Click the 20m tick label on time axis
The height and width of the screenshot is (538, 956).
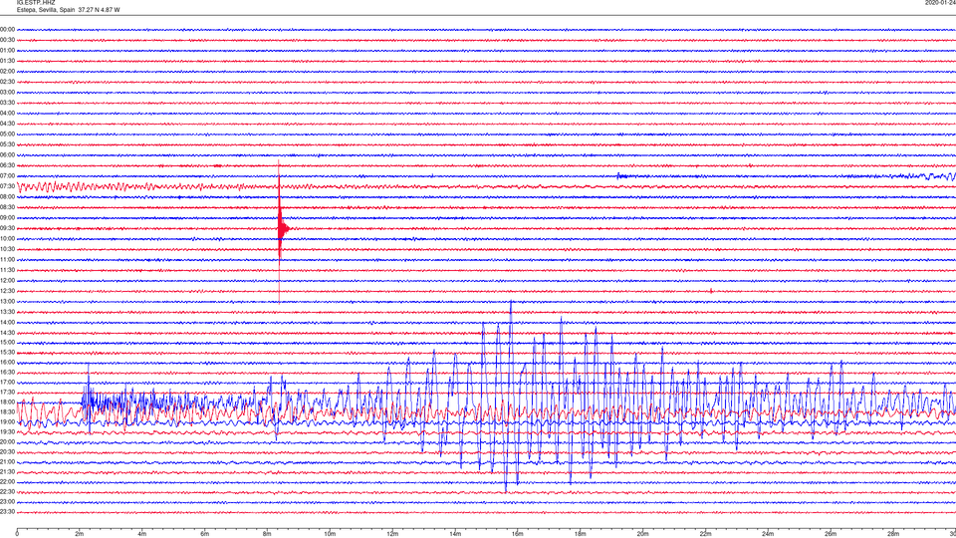pyautogui.click(x=643, y=534)
